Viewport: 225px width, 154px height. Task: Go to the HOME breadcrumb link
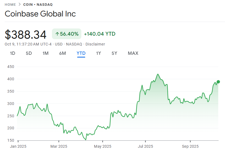tap(10, 5)
